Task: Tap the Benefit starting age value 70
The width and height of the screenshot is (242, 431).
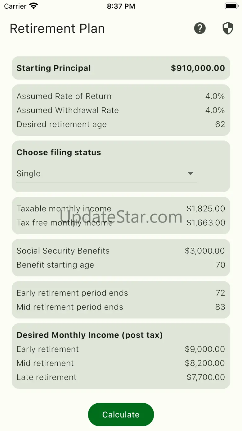Action: [x=220, y=265]
